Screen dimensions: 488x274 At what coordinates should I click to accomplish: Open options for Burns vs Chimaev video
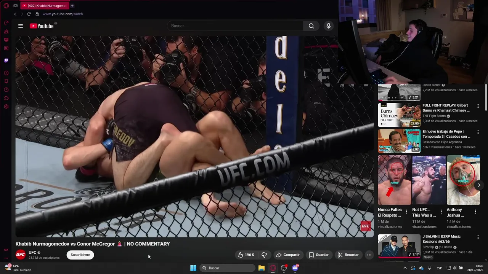[x=478, y=106]
